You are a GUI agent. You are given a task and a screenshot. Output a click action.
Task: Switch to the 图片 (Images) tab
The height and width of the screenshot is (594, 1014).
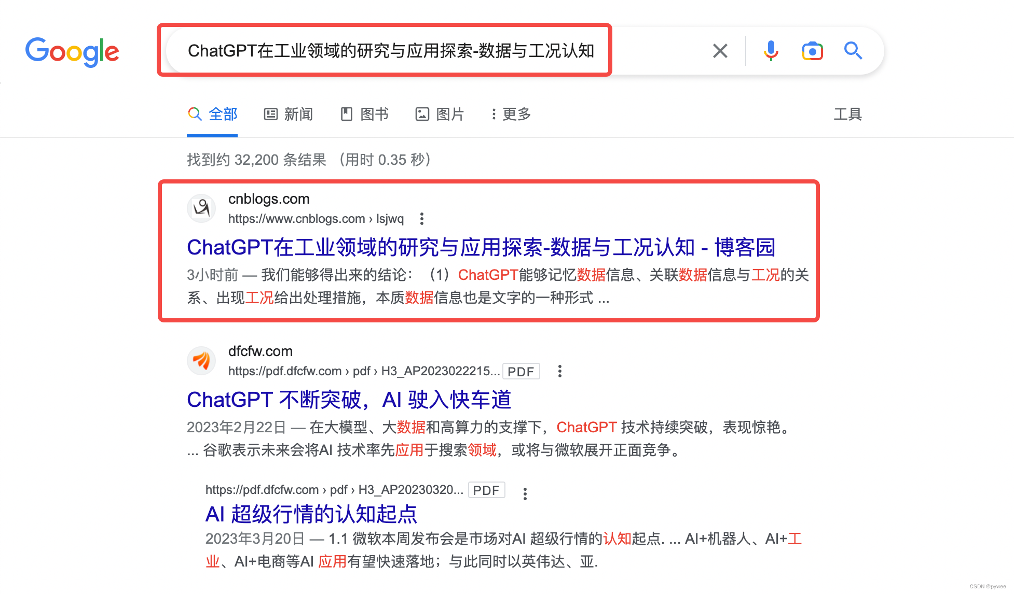[x=440, y=114]
